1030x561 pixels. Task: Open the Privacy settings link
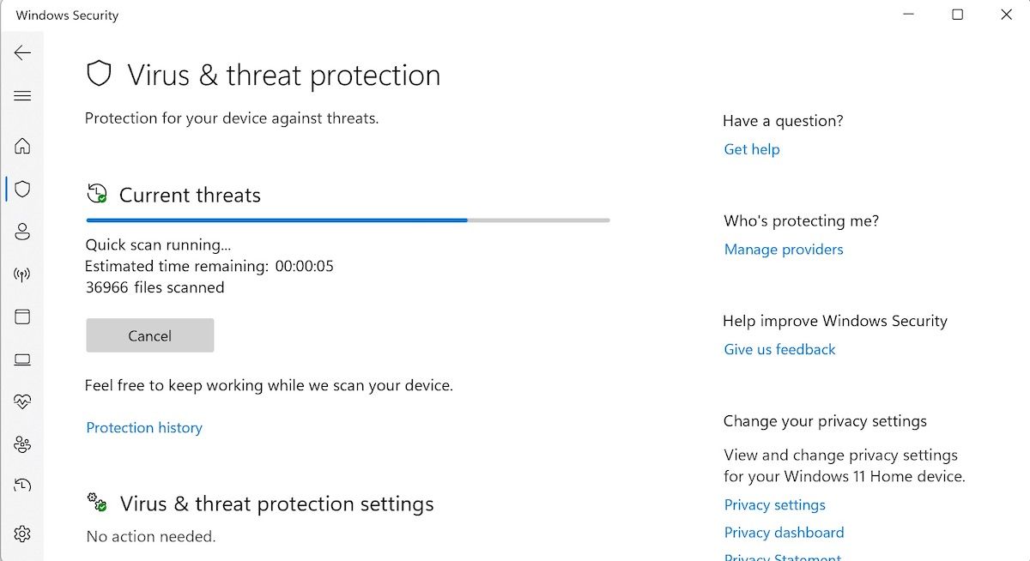click(774, 504)
